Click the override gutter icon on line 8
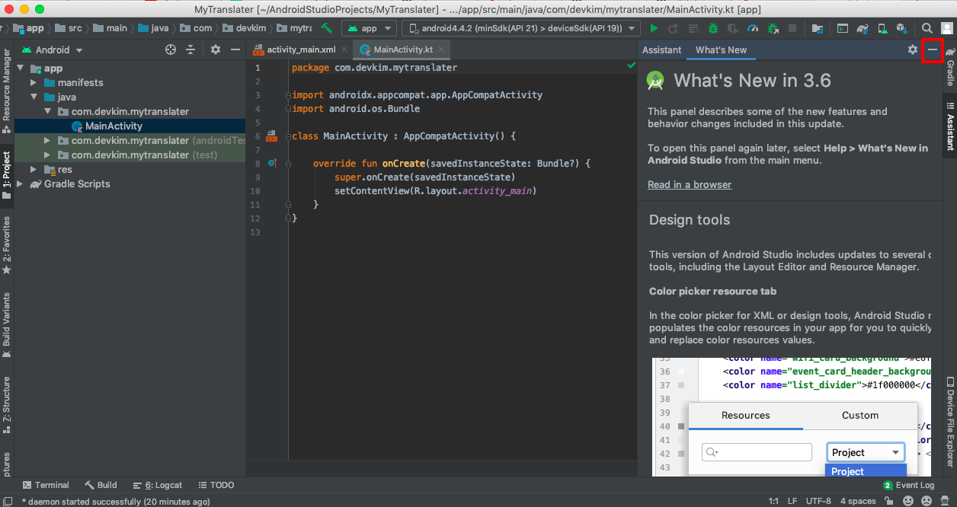Image resolution: width=957 pixels, height=507 pixels. (272, 163)
